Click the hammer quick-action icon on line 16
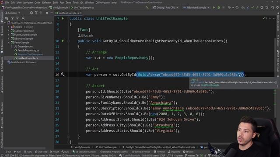 tap(63, 75)
